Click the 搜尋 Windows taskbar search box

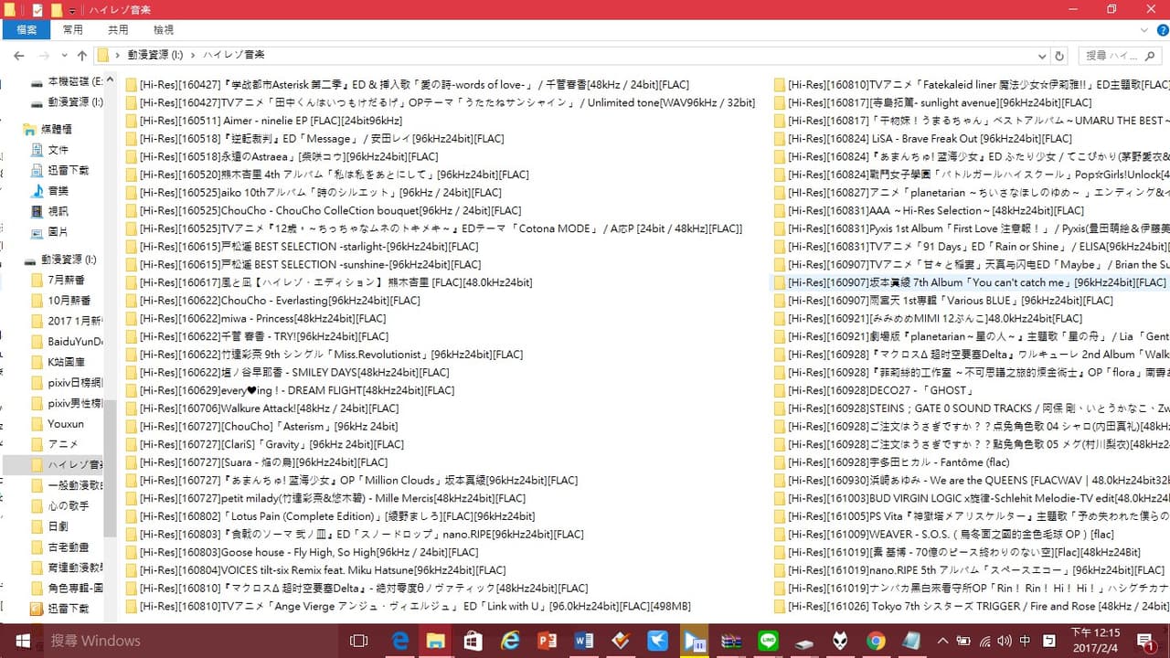(191, 641)
